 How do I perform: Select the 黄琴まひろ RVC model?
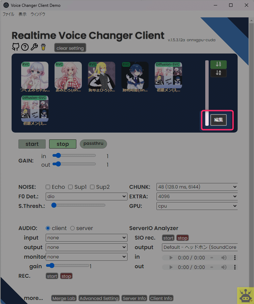point(101,75)
